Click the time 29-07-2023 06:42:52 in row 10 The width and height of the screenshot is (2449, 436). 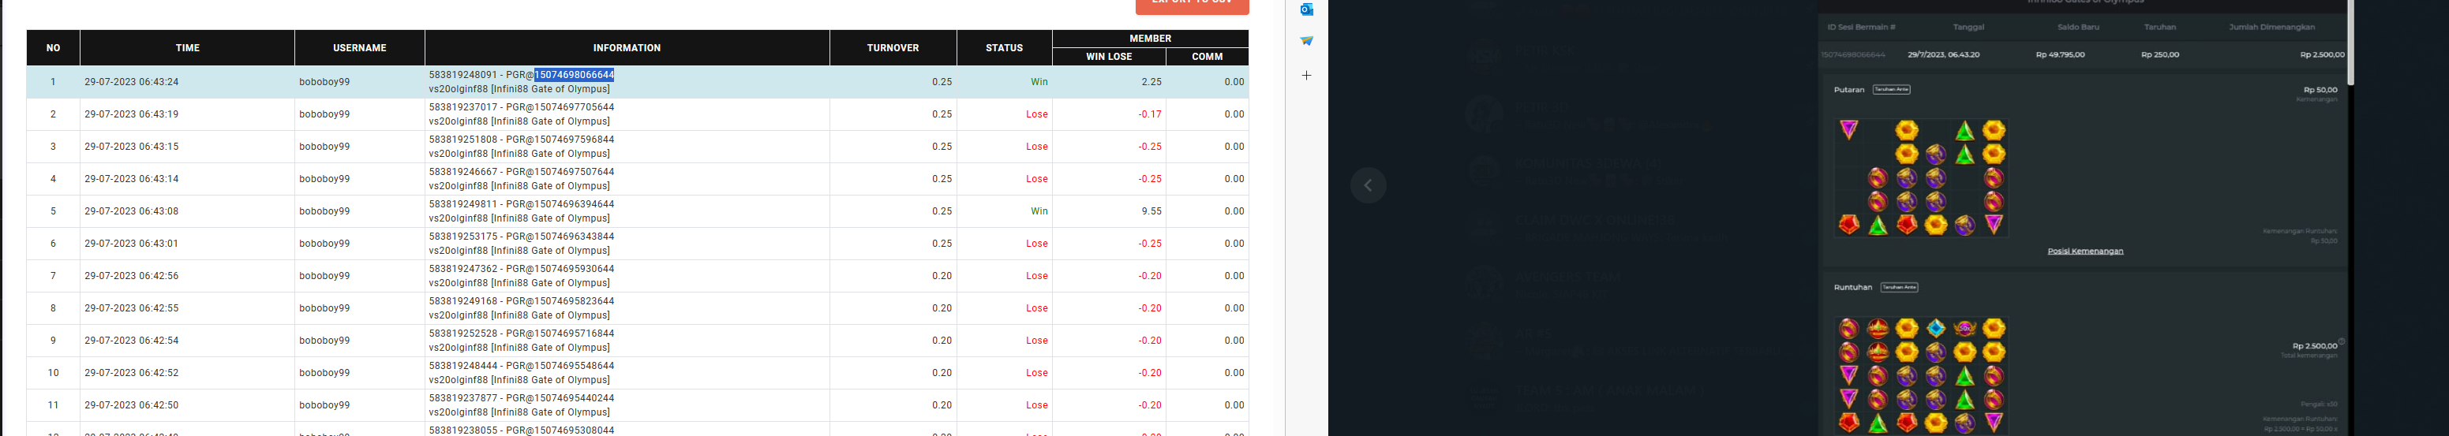pyautogui.click(x=131, y=372)
